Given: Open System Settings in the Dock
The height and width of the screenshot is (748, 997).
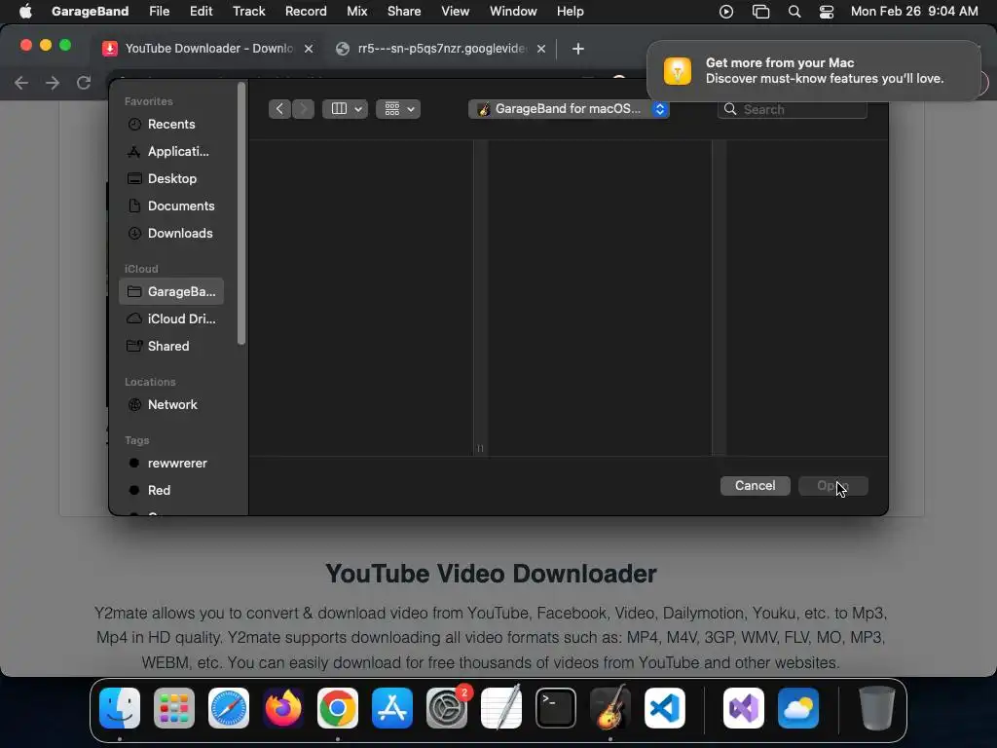Looking at the screenshot, I should point(447,708).
